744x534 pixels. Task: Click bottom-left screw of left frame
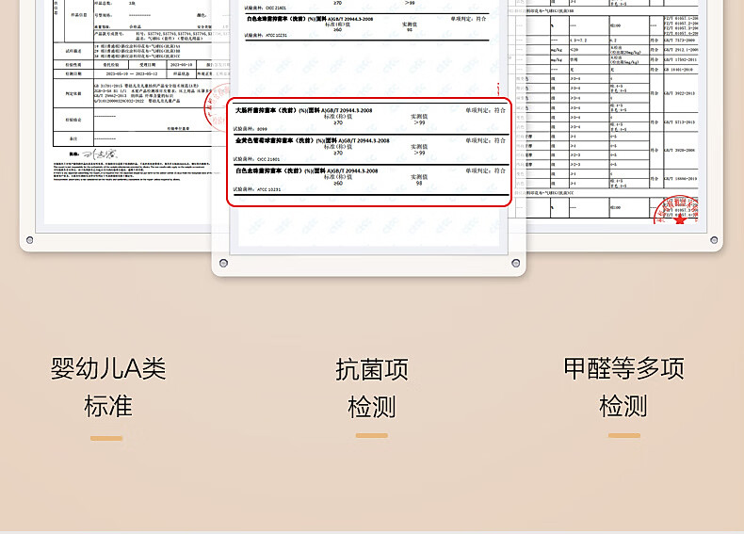click(30, 240)
